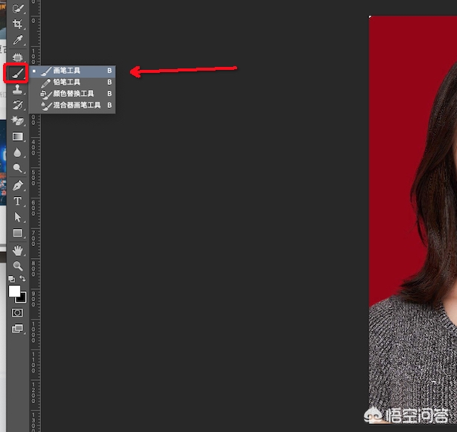Open the white foreground color swatch

coord(14,291)
